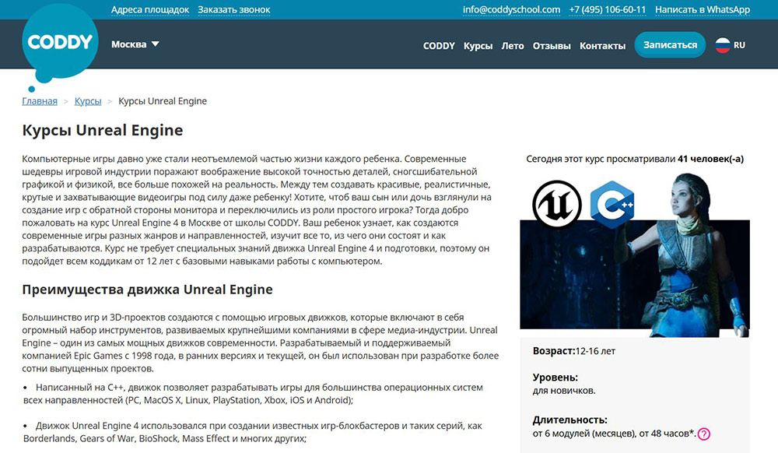
Task: Click the Unreal Engine logo icon
Action: coord(557,204)
